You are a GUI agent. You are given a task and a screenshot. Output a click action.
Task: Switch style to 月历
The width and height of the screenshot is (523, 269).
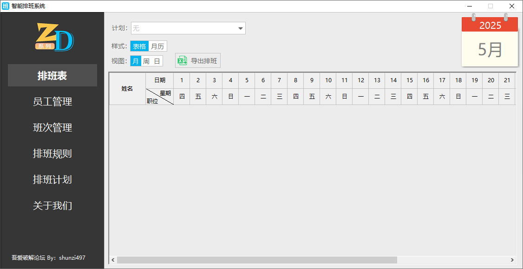click(x=157, y=46)
